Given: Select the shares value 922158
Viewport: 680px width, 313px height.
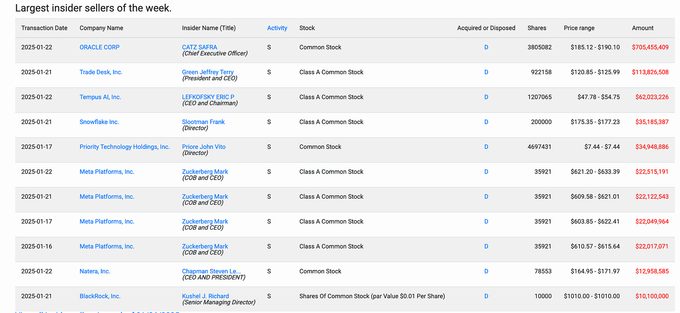Looking at the screenshot, I should click(541, 72).
